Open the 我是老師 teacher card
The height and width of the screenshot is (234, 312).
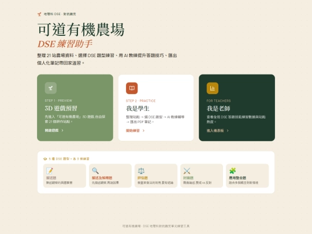point(237,107)
